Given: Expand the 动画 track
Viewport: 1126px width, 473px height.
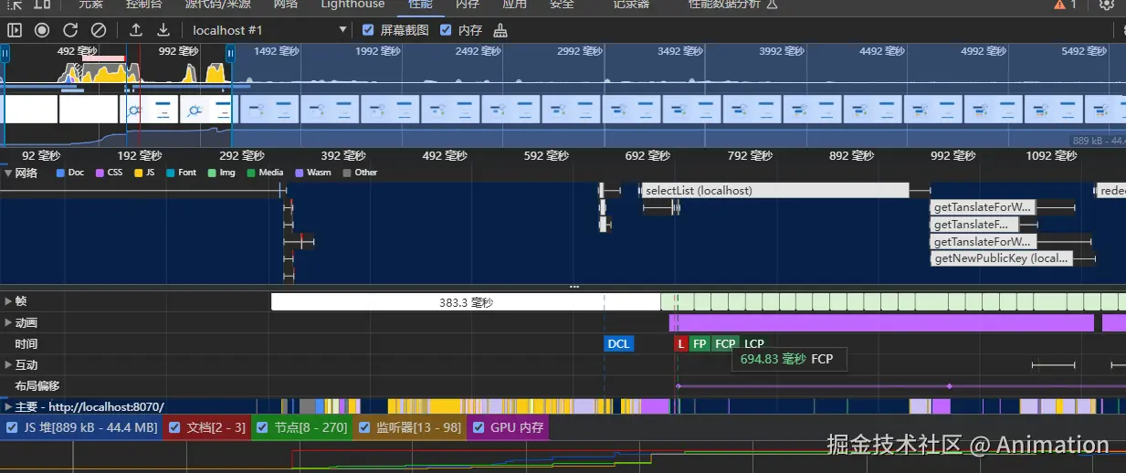Looking at the screenshot, I should click(8, 322).
